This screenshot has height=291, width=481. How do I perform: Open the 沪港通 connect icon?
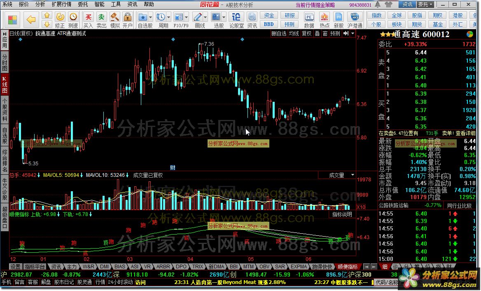(355, 20)
